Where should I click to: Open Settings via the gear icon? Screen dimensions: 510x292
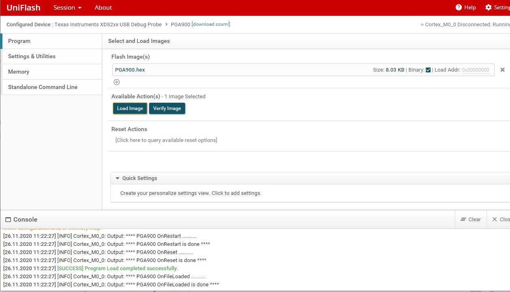(x=488, y=8)
